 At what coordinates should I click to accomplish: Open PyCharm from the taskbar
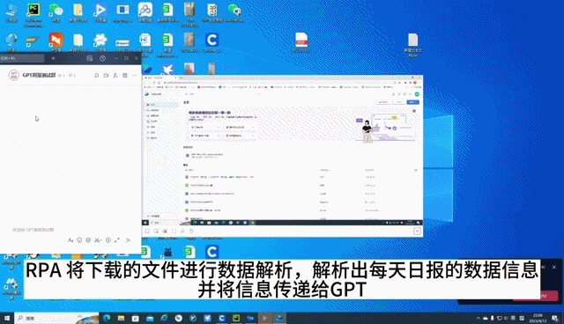[236, 318]
